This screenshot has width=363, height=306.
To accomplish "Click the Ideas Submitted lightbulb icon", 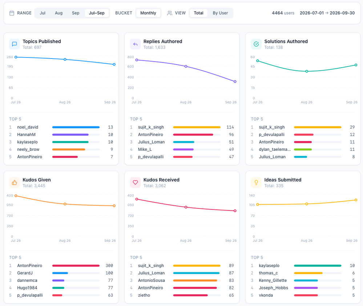I will coord(256,182).
